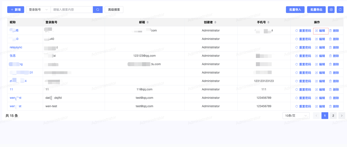Reset password for nickname ending 希

click(x=303, y=31)
